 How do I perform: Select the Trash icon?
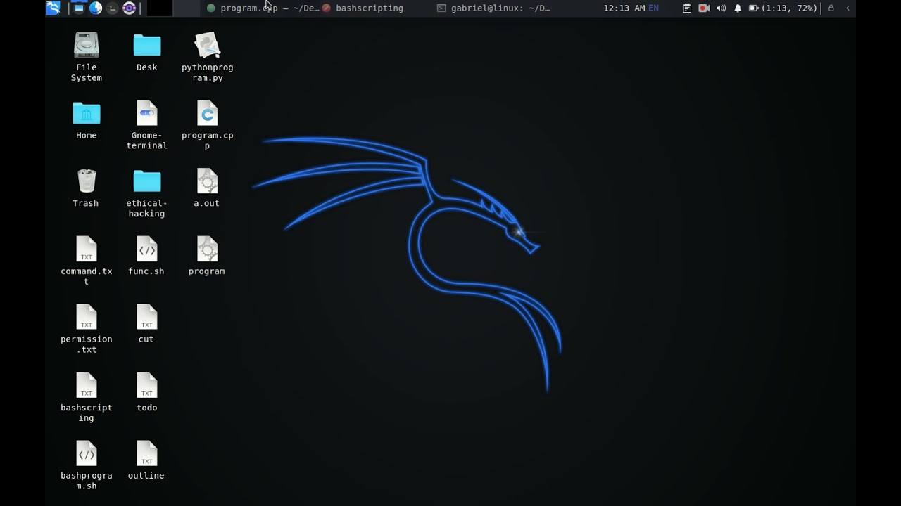click(x=86, y=188)
